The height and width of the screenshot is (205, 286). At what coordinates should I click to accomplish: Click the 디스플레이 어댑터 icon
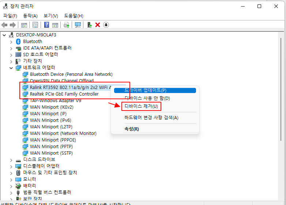(18, 166)
